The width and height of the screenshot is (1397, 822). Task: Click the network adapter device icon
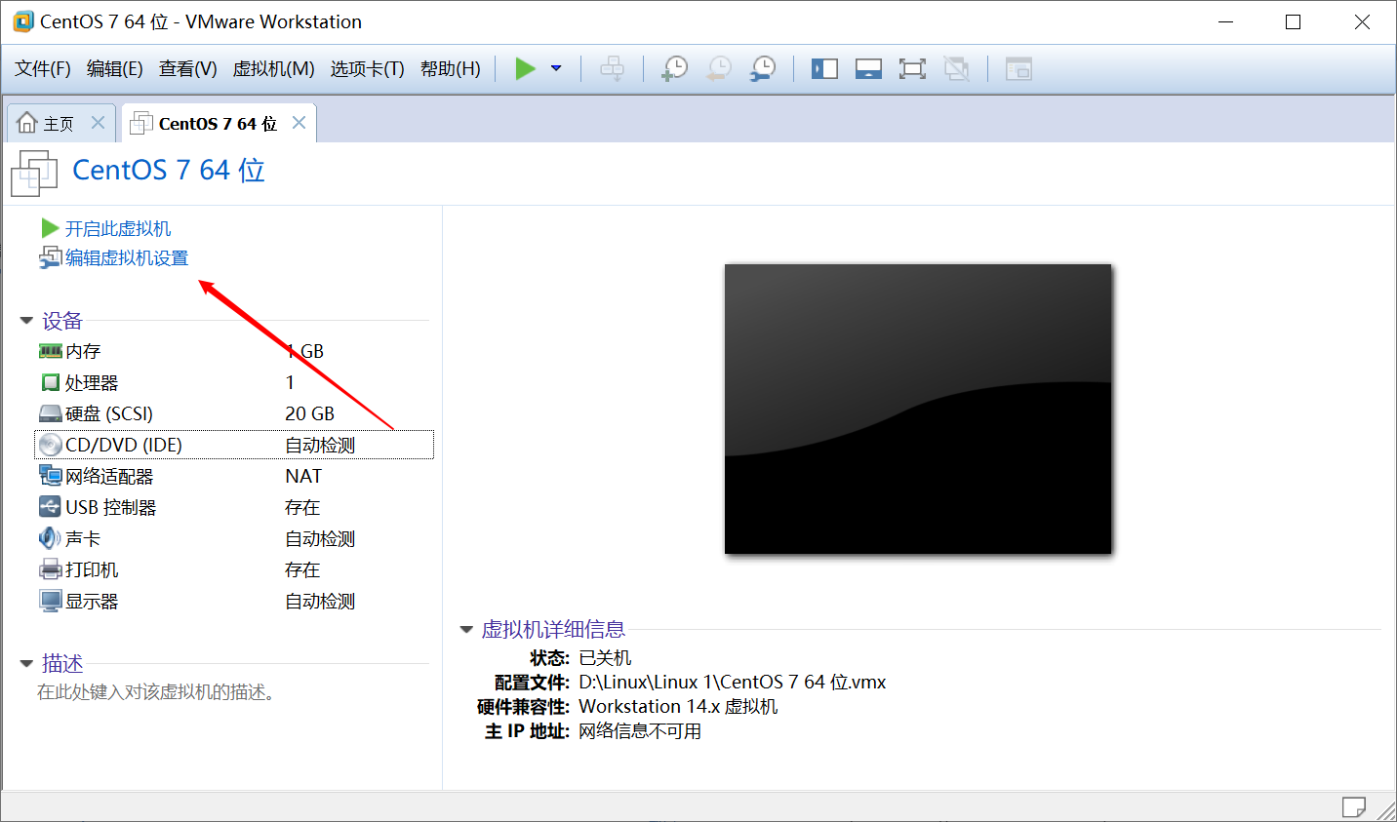coord(50,475)
